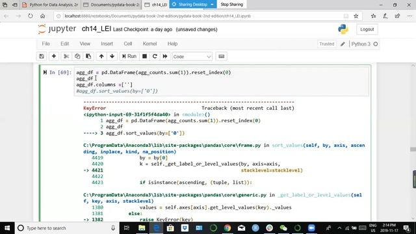This screenshot has height=234, width=416.
Task: Run the current cell
Action: (129, 57)
